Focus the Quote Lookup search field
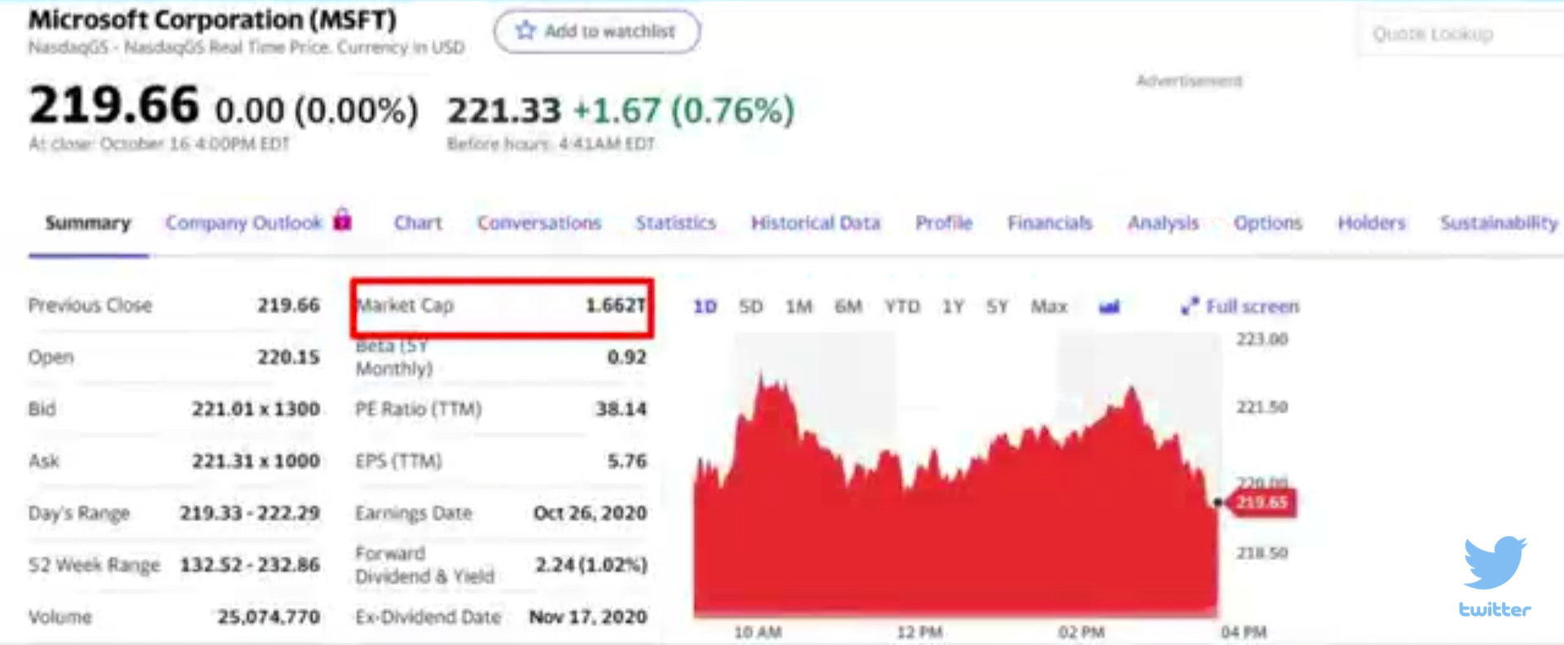 [1462, 34]
